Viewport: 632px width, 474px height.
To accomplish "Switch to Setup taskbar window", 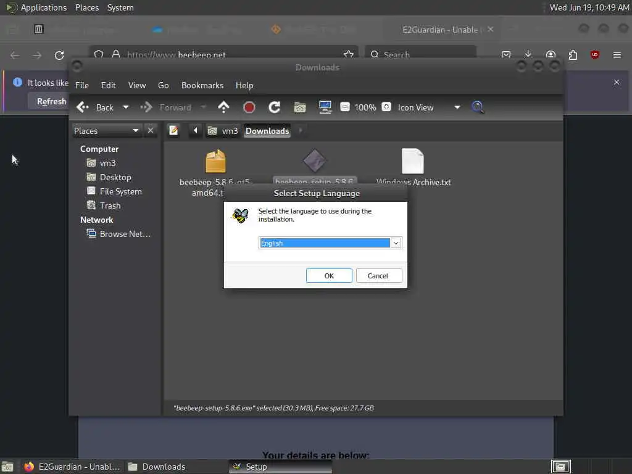I will (281, 467).
